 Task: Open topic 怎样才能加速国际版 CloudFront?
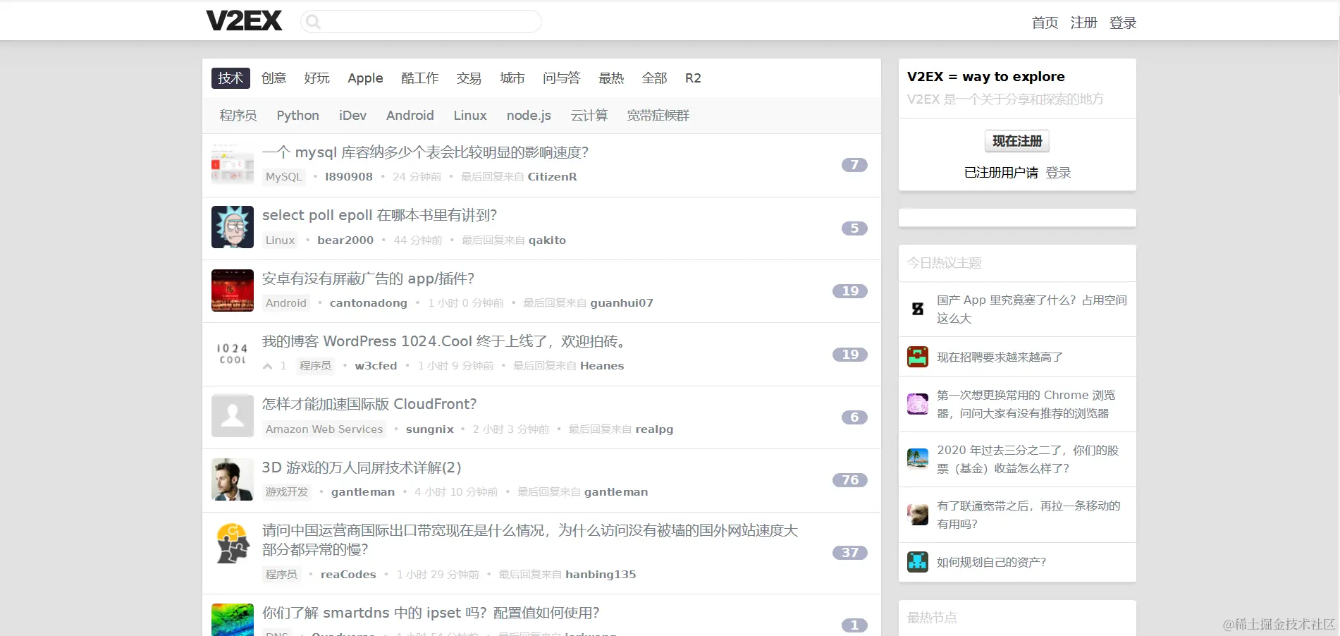pyautogui.click(x=369, y=404)
